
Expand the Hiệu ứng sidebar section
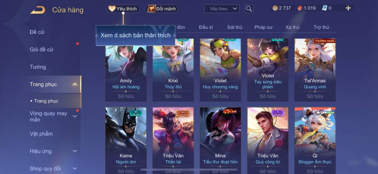[x=75, y=151]
